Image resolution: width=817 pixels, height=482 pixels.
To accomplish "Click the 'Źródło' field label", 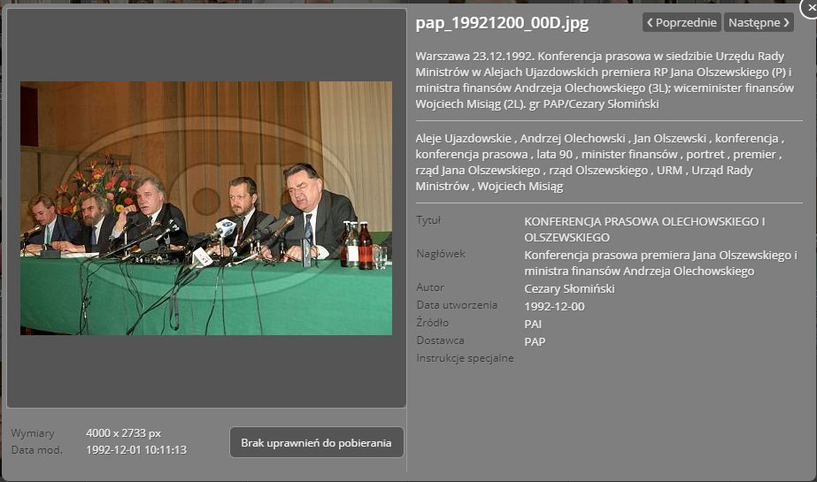I will coord(432,323).
